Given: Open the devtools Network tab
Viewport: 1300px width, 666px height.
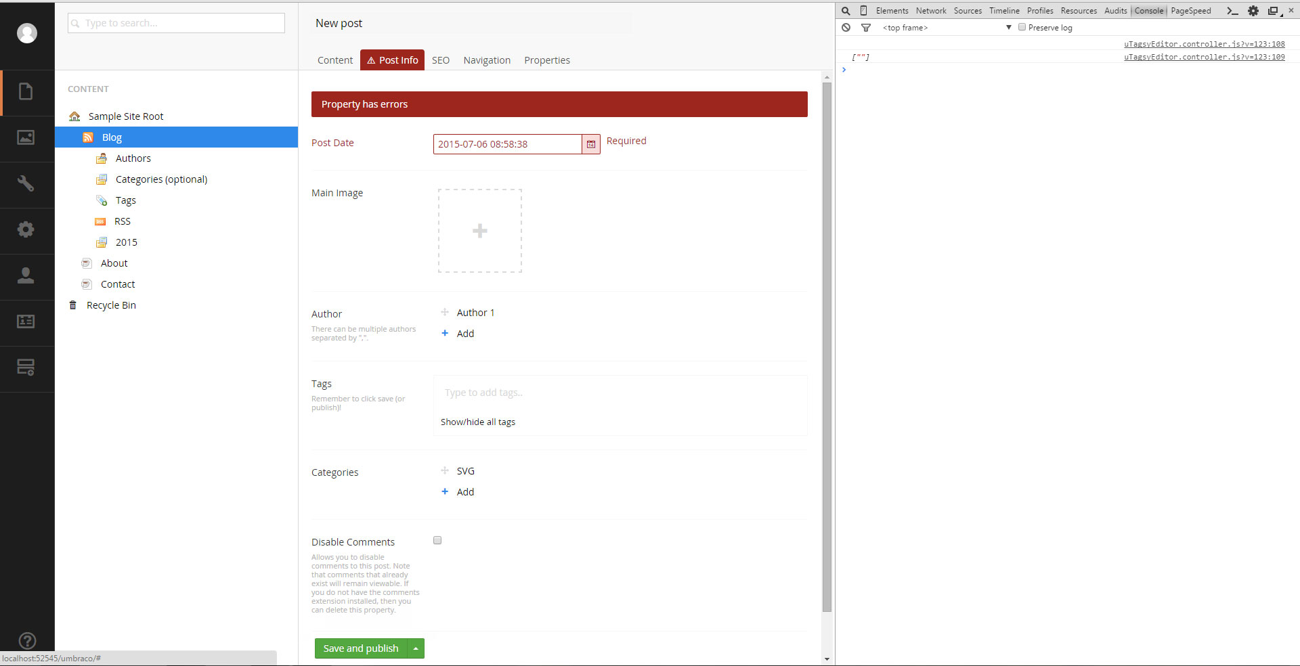Looking at the screenshot, I should coord(931,11).
